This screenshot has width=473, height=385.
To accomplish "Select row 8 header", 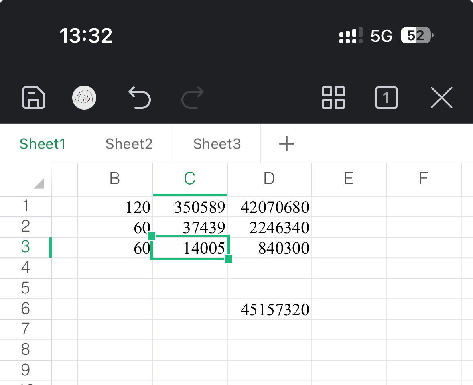I will (26, 350).
